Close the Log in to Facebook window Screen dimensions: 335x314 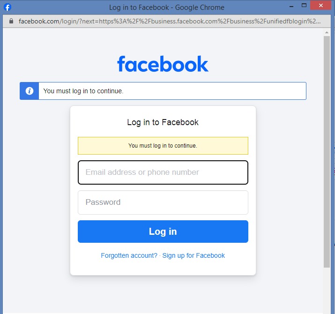(x=320, y=5)
